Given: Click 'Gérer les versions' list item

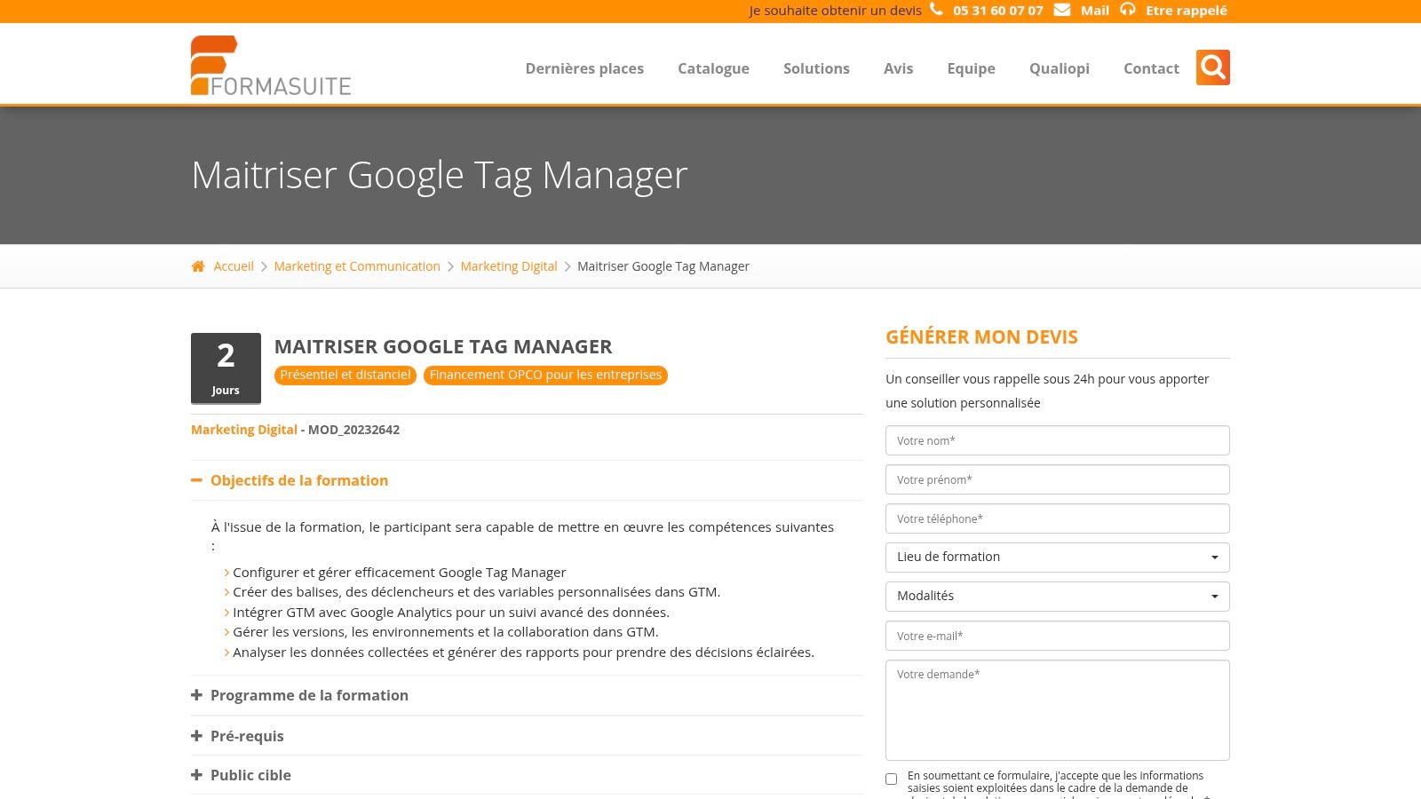Looking at the screenshot, I should [446, 632].
